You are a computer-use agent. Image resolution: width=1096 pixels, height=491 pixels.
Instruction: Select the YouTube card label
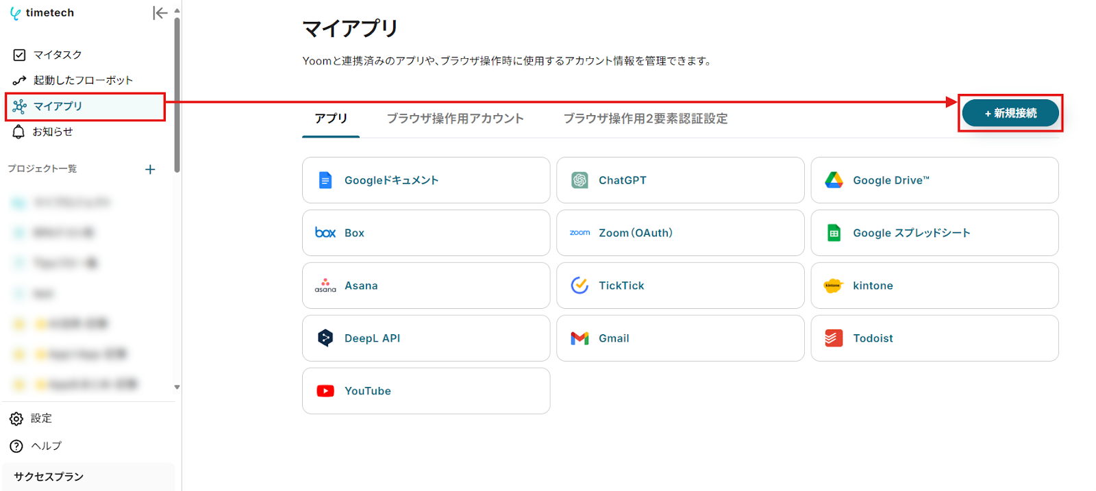368,391
